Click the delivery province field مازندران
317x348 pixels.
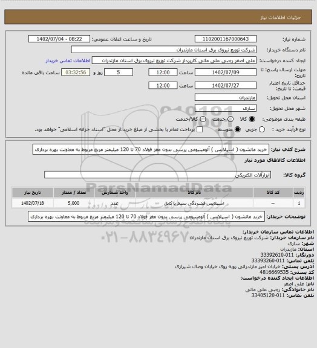(226, 97)
